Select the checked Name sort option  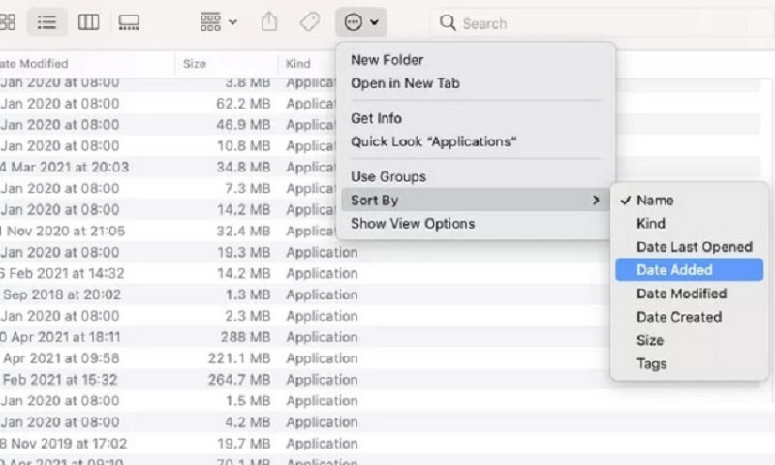click(655, 201)
